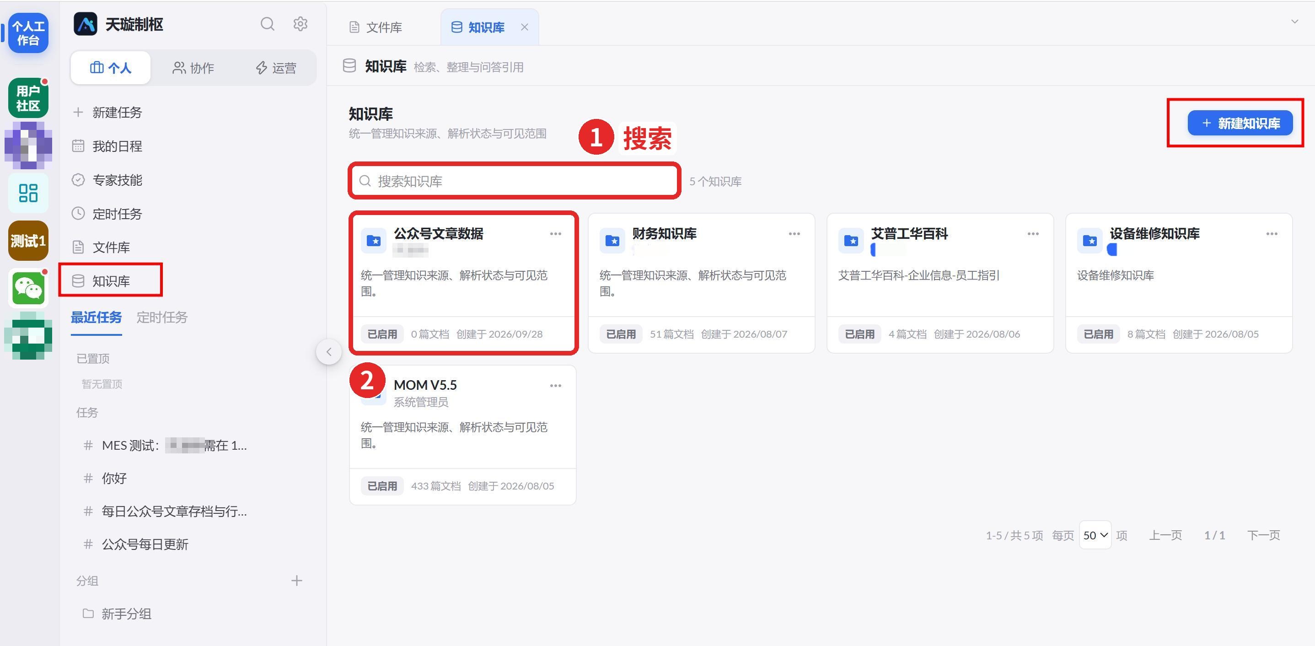Open more options for 财务知识库 card
The width and height of the screenshot is (1315, 646).
pos(794,234)
